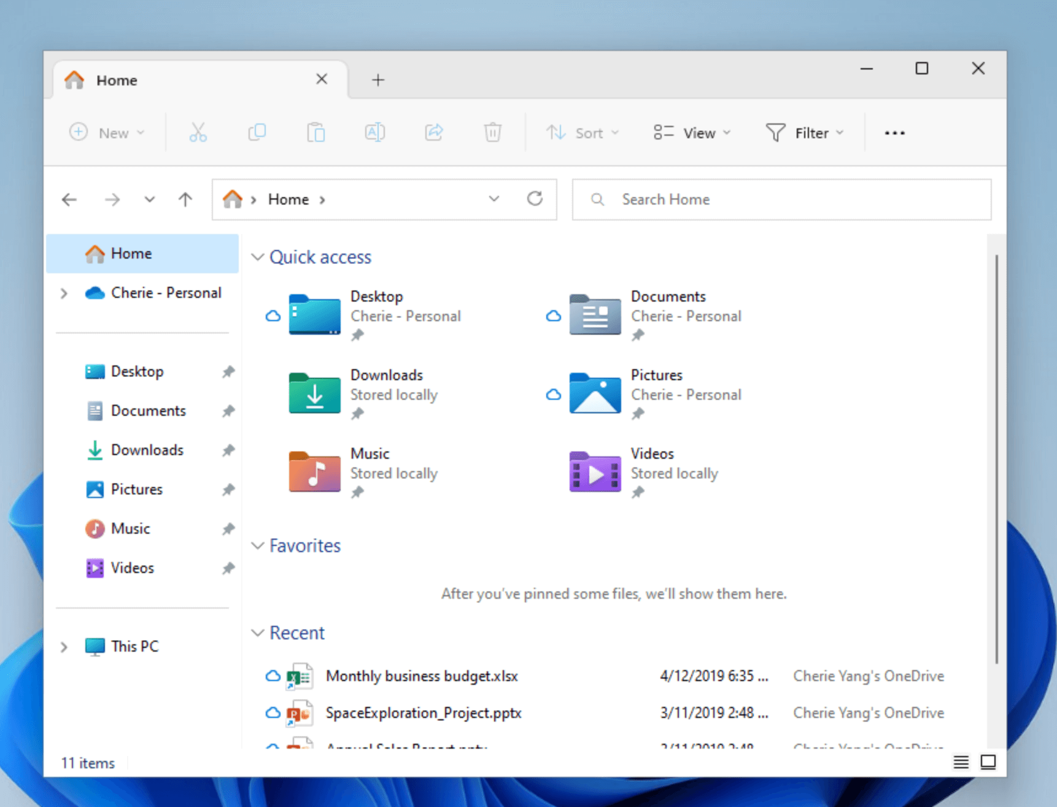Viewport: 1057px width, 807px height.
Task: Click the Copy icon
Action: (x=257, y=132)
